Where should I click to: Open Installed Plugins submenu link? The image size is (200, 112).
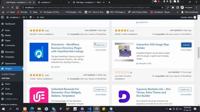[x=8, y=74]
